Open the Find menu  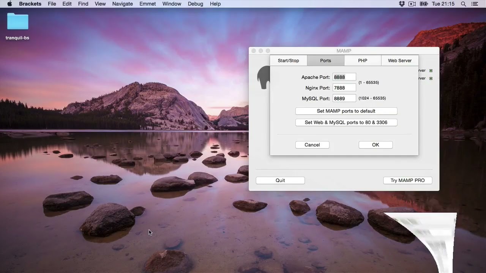click(x=83, y=4)
